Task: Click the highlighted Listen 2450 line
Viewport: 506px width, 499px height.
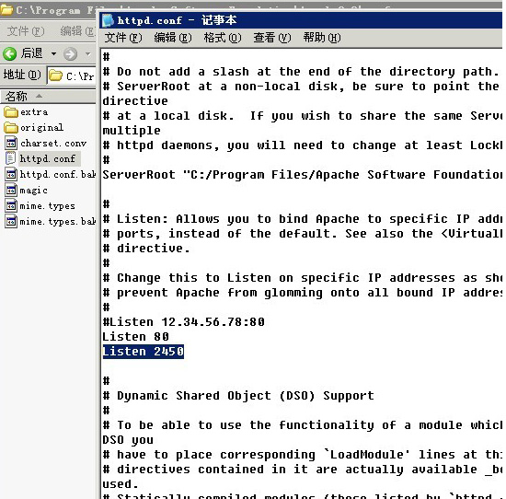Action: point(143,352)
